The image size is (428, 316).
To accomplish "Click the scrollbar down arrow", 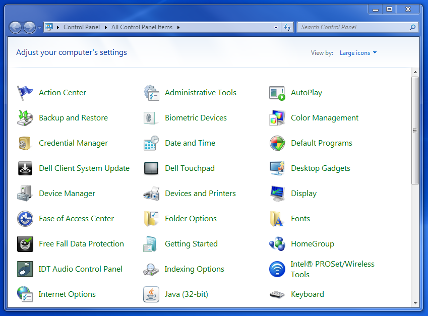I will (x=415, y=303).
